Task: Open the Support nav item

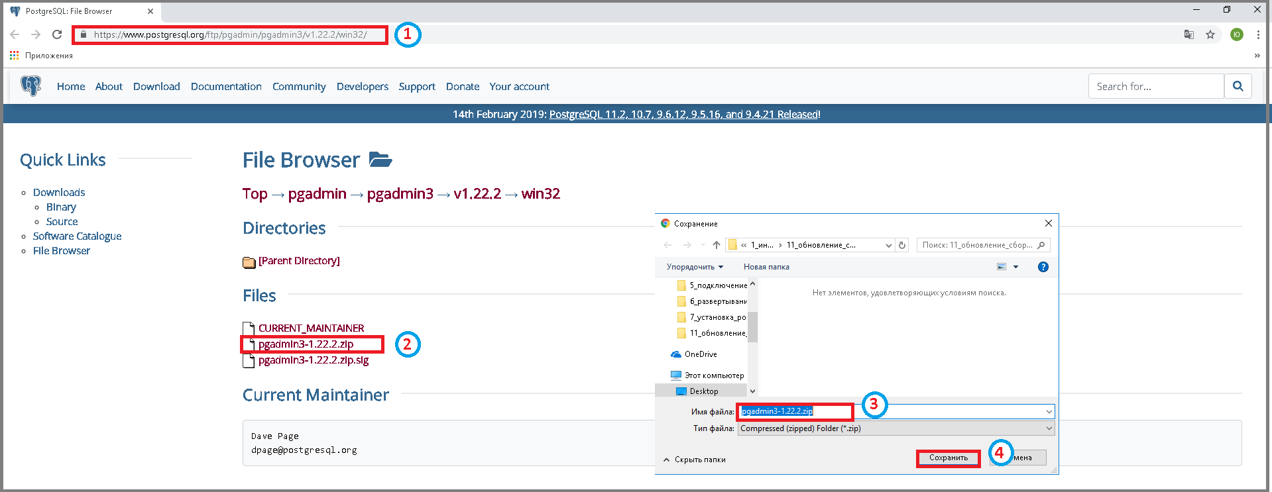Action: tap(417, 87)
